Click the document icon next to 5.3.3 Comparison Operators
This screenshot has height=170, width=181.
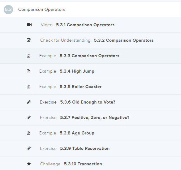[x=28, y=56]
